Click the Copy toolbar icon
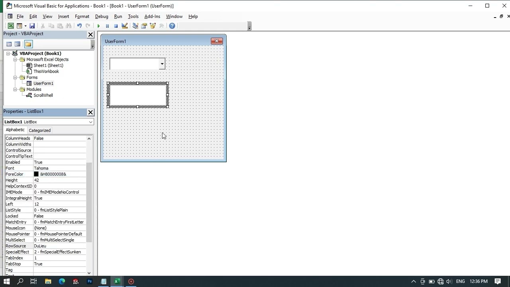The height and width of the screenshot is (287, 510). [51, 26]
